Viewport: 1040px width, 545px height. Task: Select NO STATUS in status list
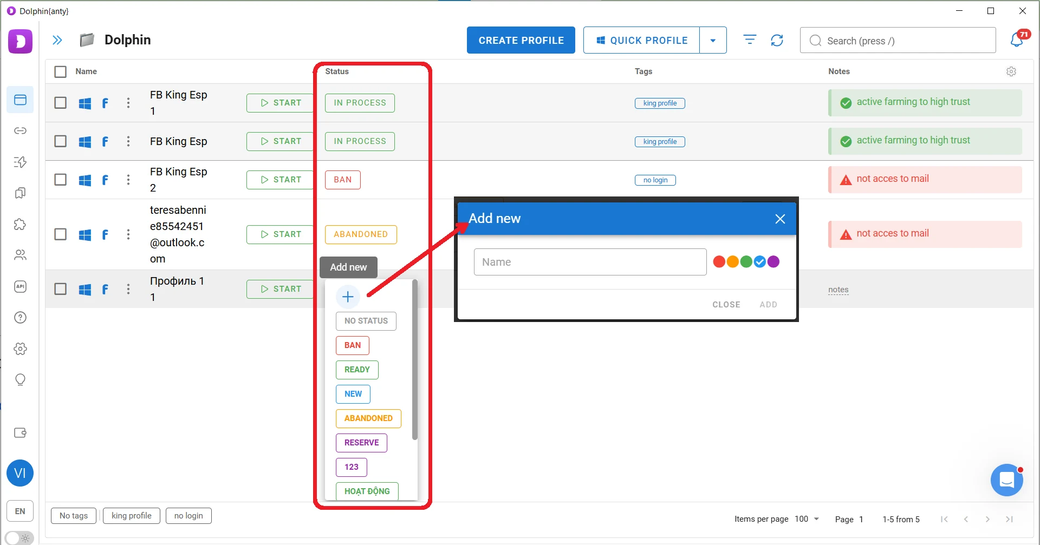point(366,321)
